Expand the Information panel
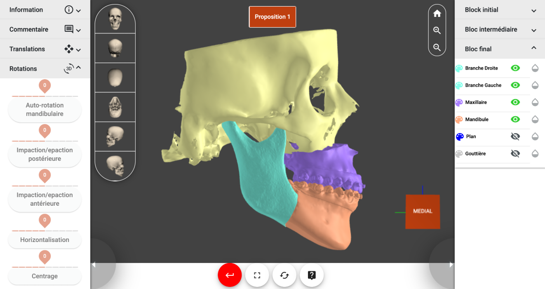 (x=45, y=10)
